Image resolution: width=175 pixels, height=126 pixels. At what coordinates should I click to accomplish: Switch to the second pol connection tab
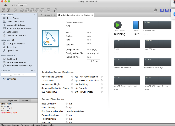point(22,5)
